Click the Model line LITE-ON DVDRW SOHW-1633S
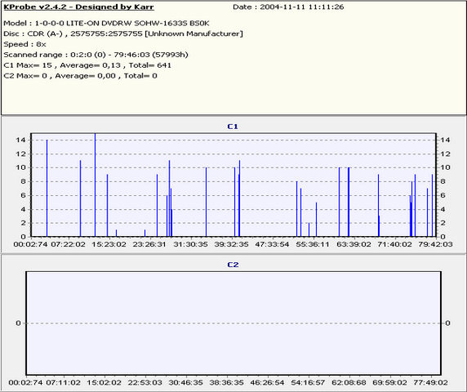467x392 pixels. point(106,23)
